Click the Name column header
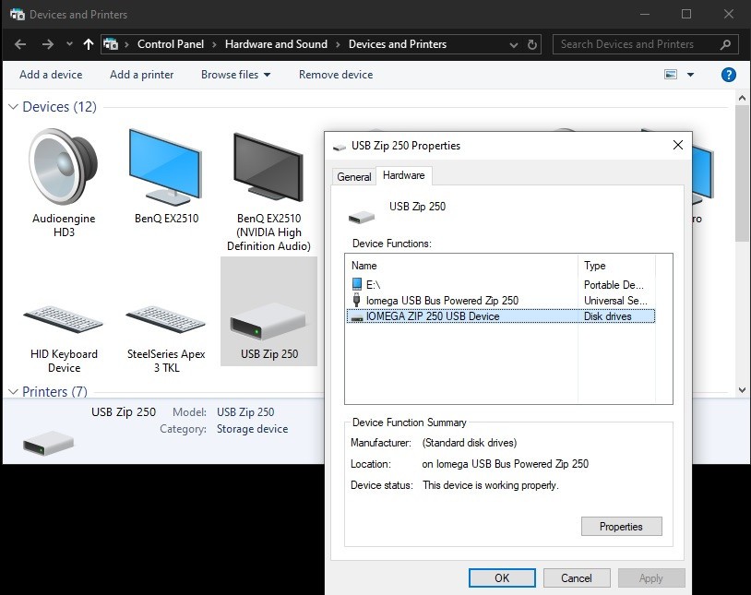The width and height of the screenshot is (751, 595). click(461, 266)
